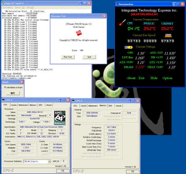Click the thermometer icon in Smartguardian
186x174 pixels.
tap(122, 22)
